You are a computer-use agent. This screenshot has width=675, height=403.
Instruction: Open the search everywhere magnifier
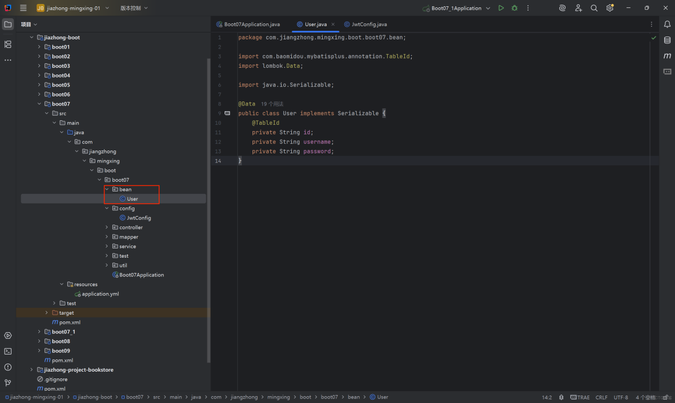point(593,8)
